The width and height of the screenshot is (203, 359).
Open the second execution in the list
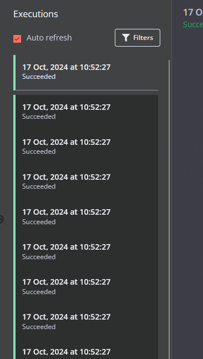(x=86, y=112)
